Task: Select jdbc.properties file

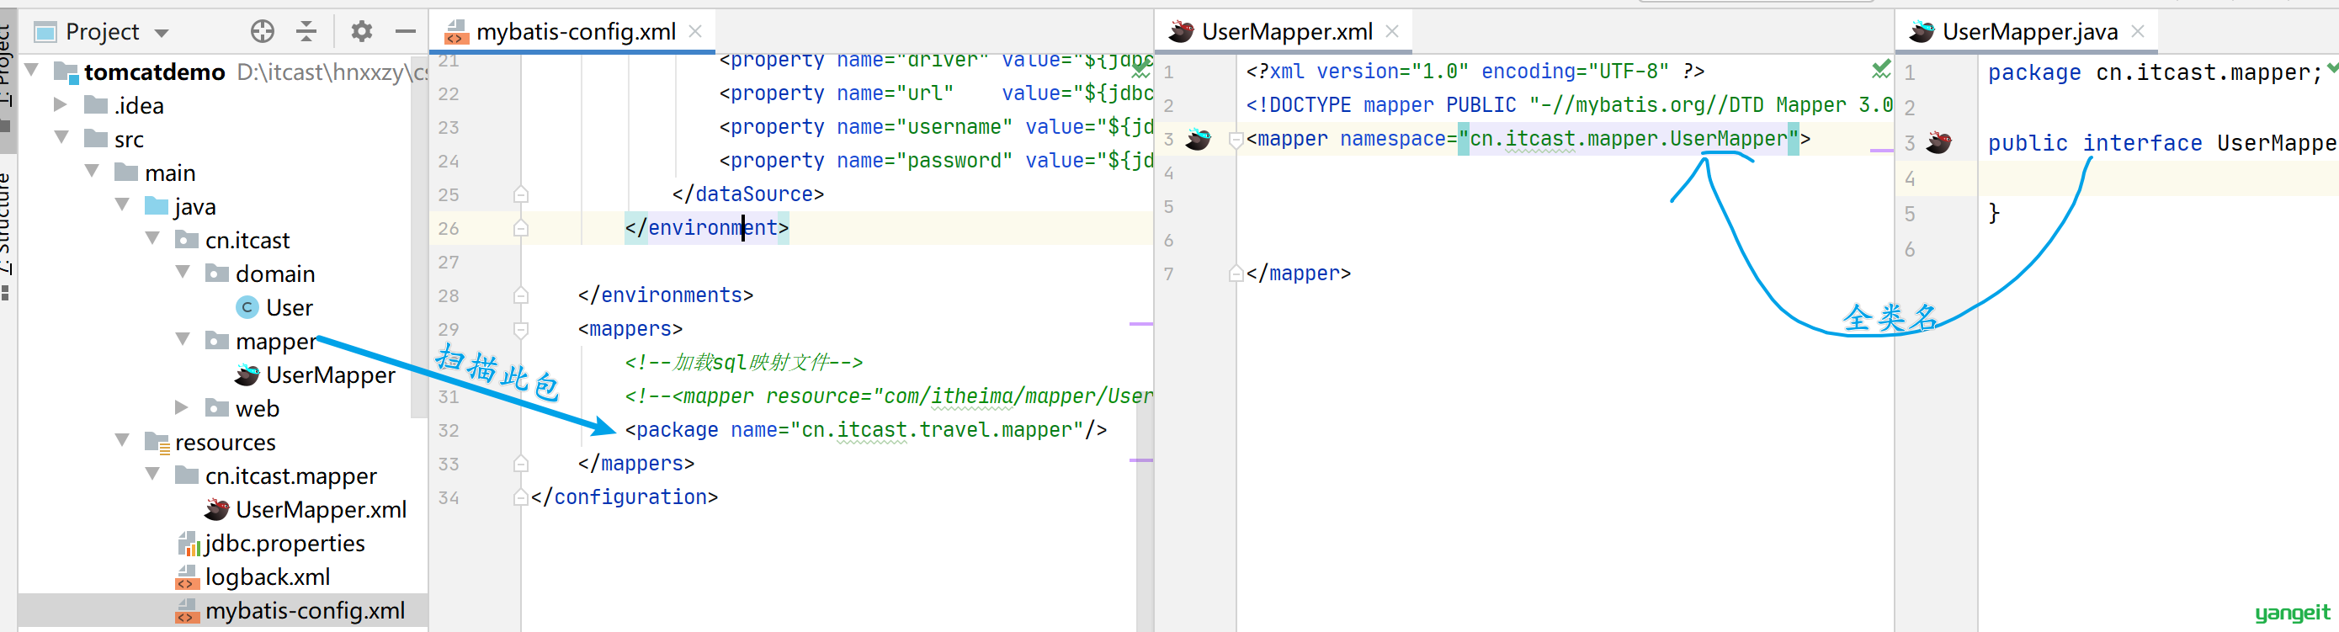Action: [x=284, y=543]
